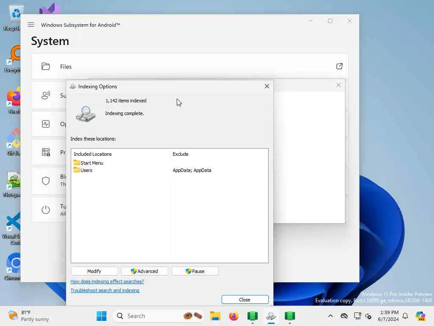This screenshot has height=326, width=434.
Task: Open How does indexing affect searches link
Action: pos(107,281)
